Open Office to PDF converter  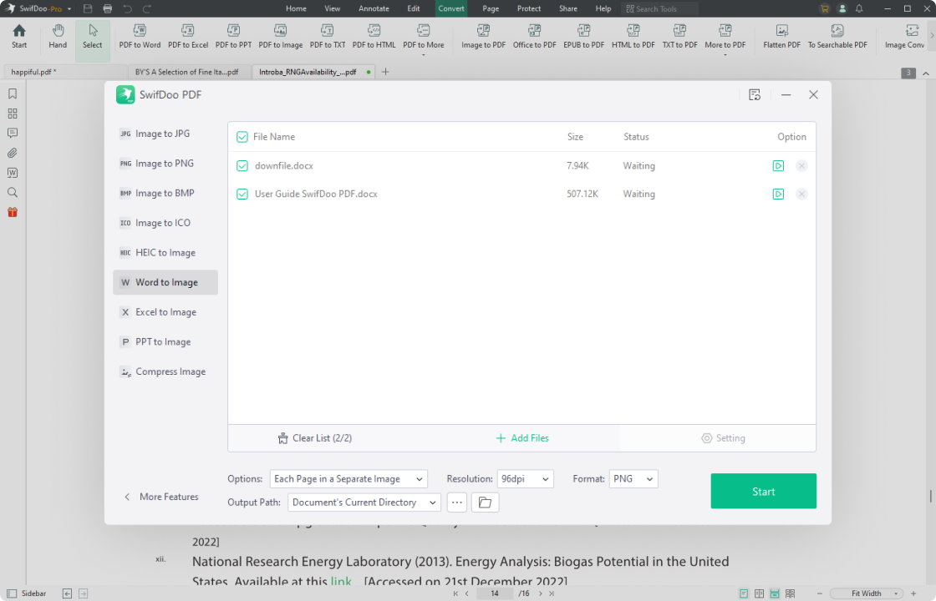(x=534, y=37)
